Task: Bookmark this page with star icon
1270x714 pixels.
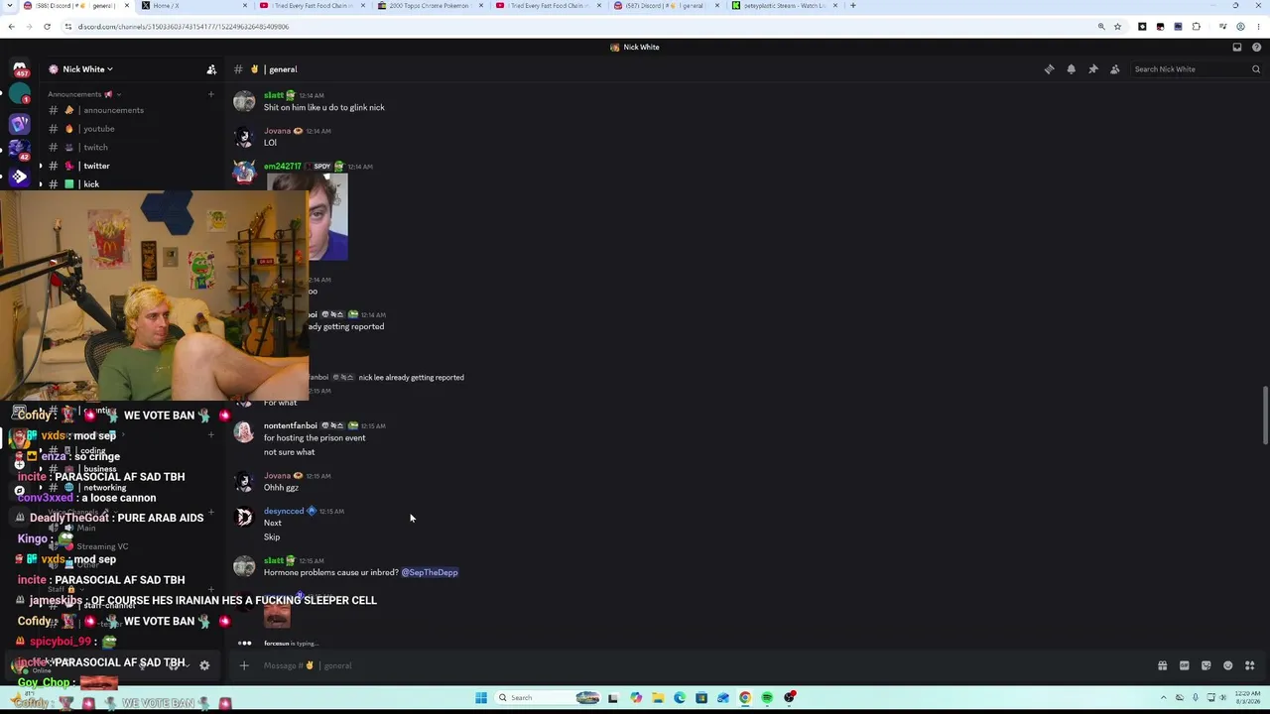Action: [x=1118, y=27]
